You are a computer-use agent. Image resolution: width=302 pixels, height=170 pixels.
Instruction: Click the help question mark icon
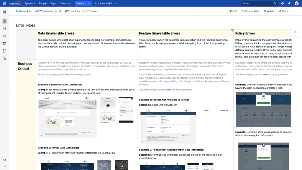tap(283, 3)
